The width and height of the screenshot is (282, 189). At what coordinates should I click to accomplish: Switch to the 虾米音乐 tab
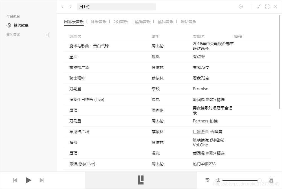point(98,22)
